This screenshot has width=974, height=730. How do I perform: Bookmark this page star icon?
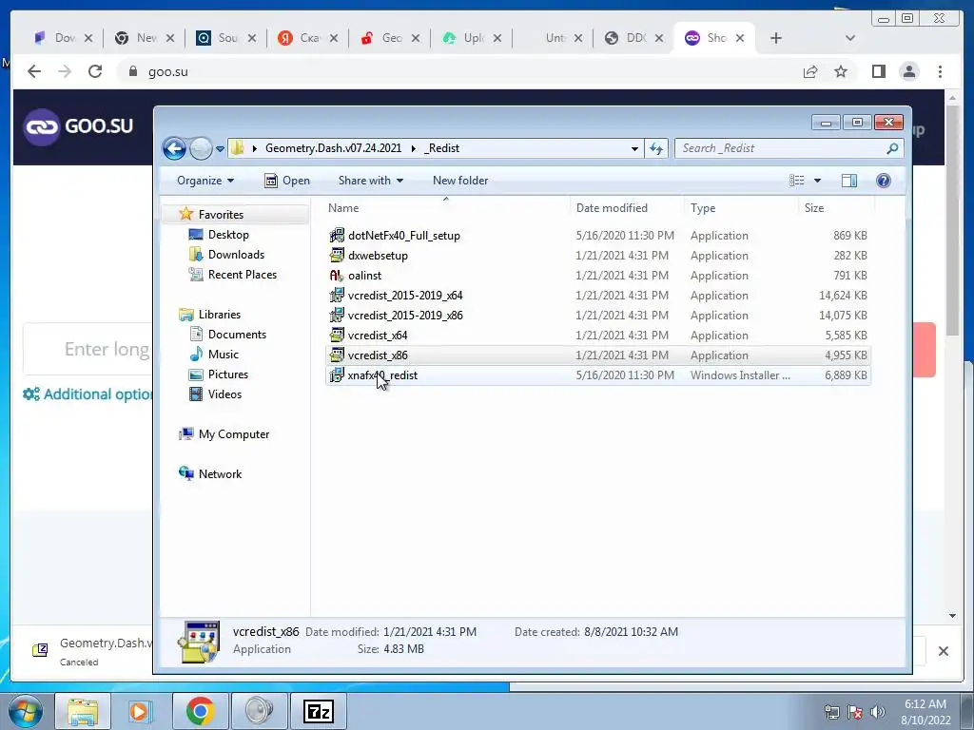[841, 72]
